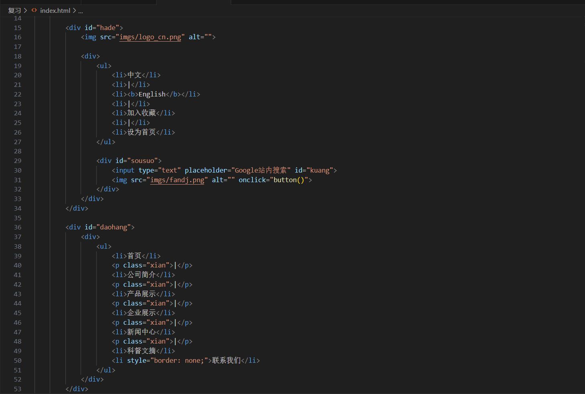The height and width of the screenshot is (394, 585).
Task: Select line number 18 in gutter
Action: [17, 56]
